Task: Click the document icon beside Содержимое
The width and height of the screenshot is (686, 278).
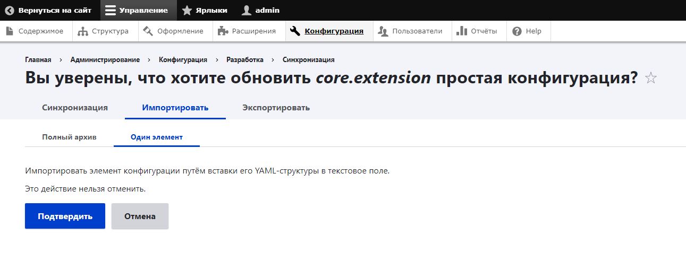Action: point(10,31)
